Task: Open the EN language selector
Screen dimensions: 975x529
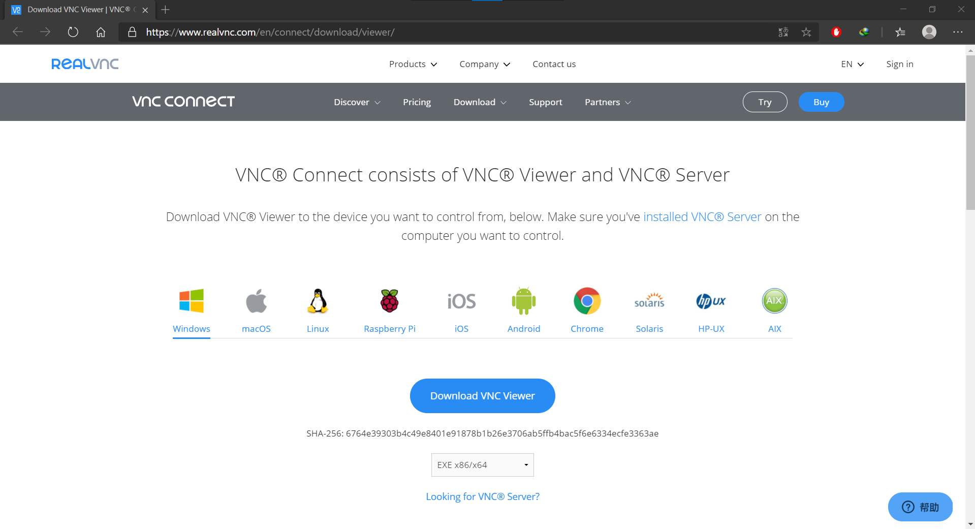Action: coord(852,64)
